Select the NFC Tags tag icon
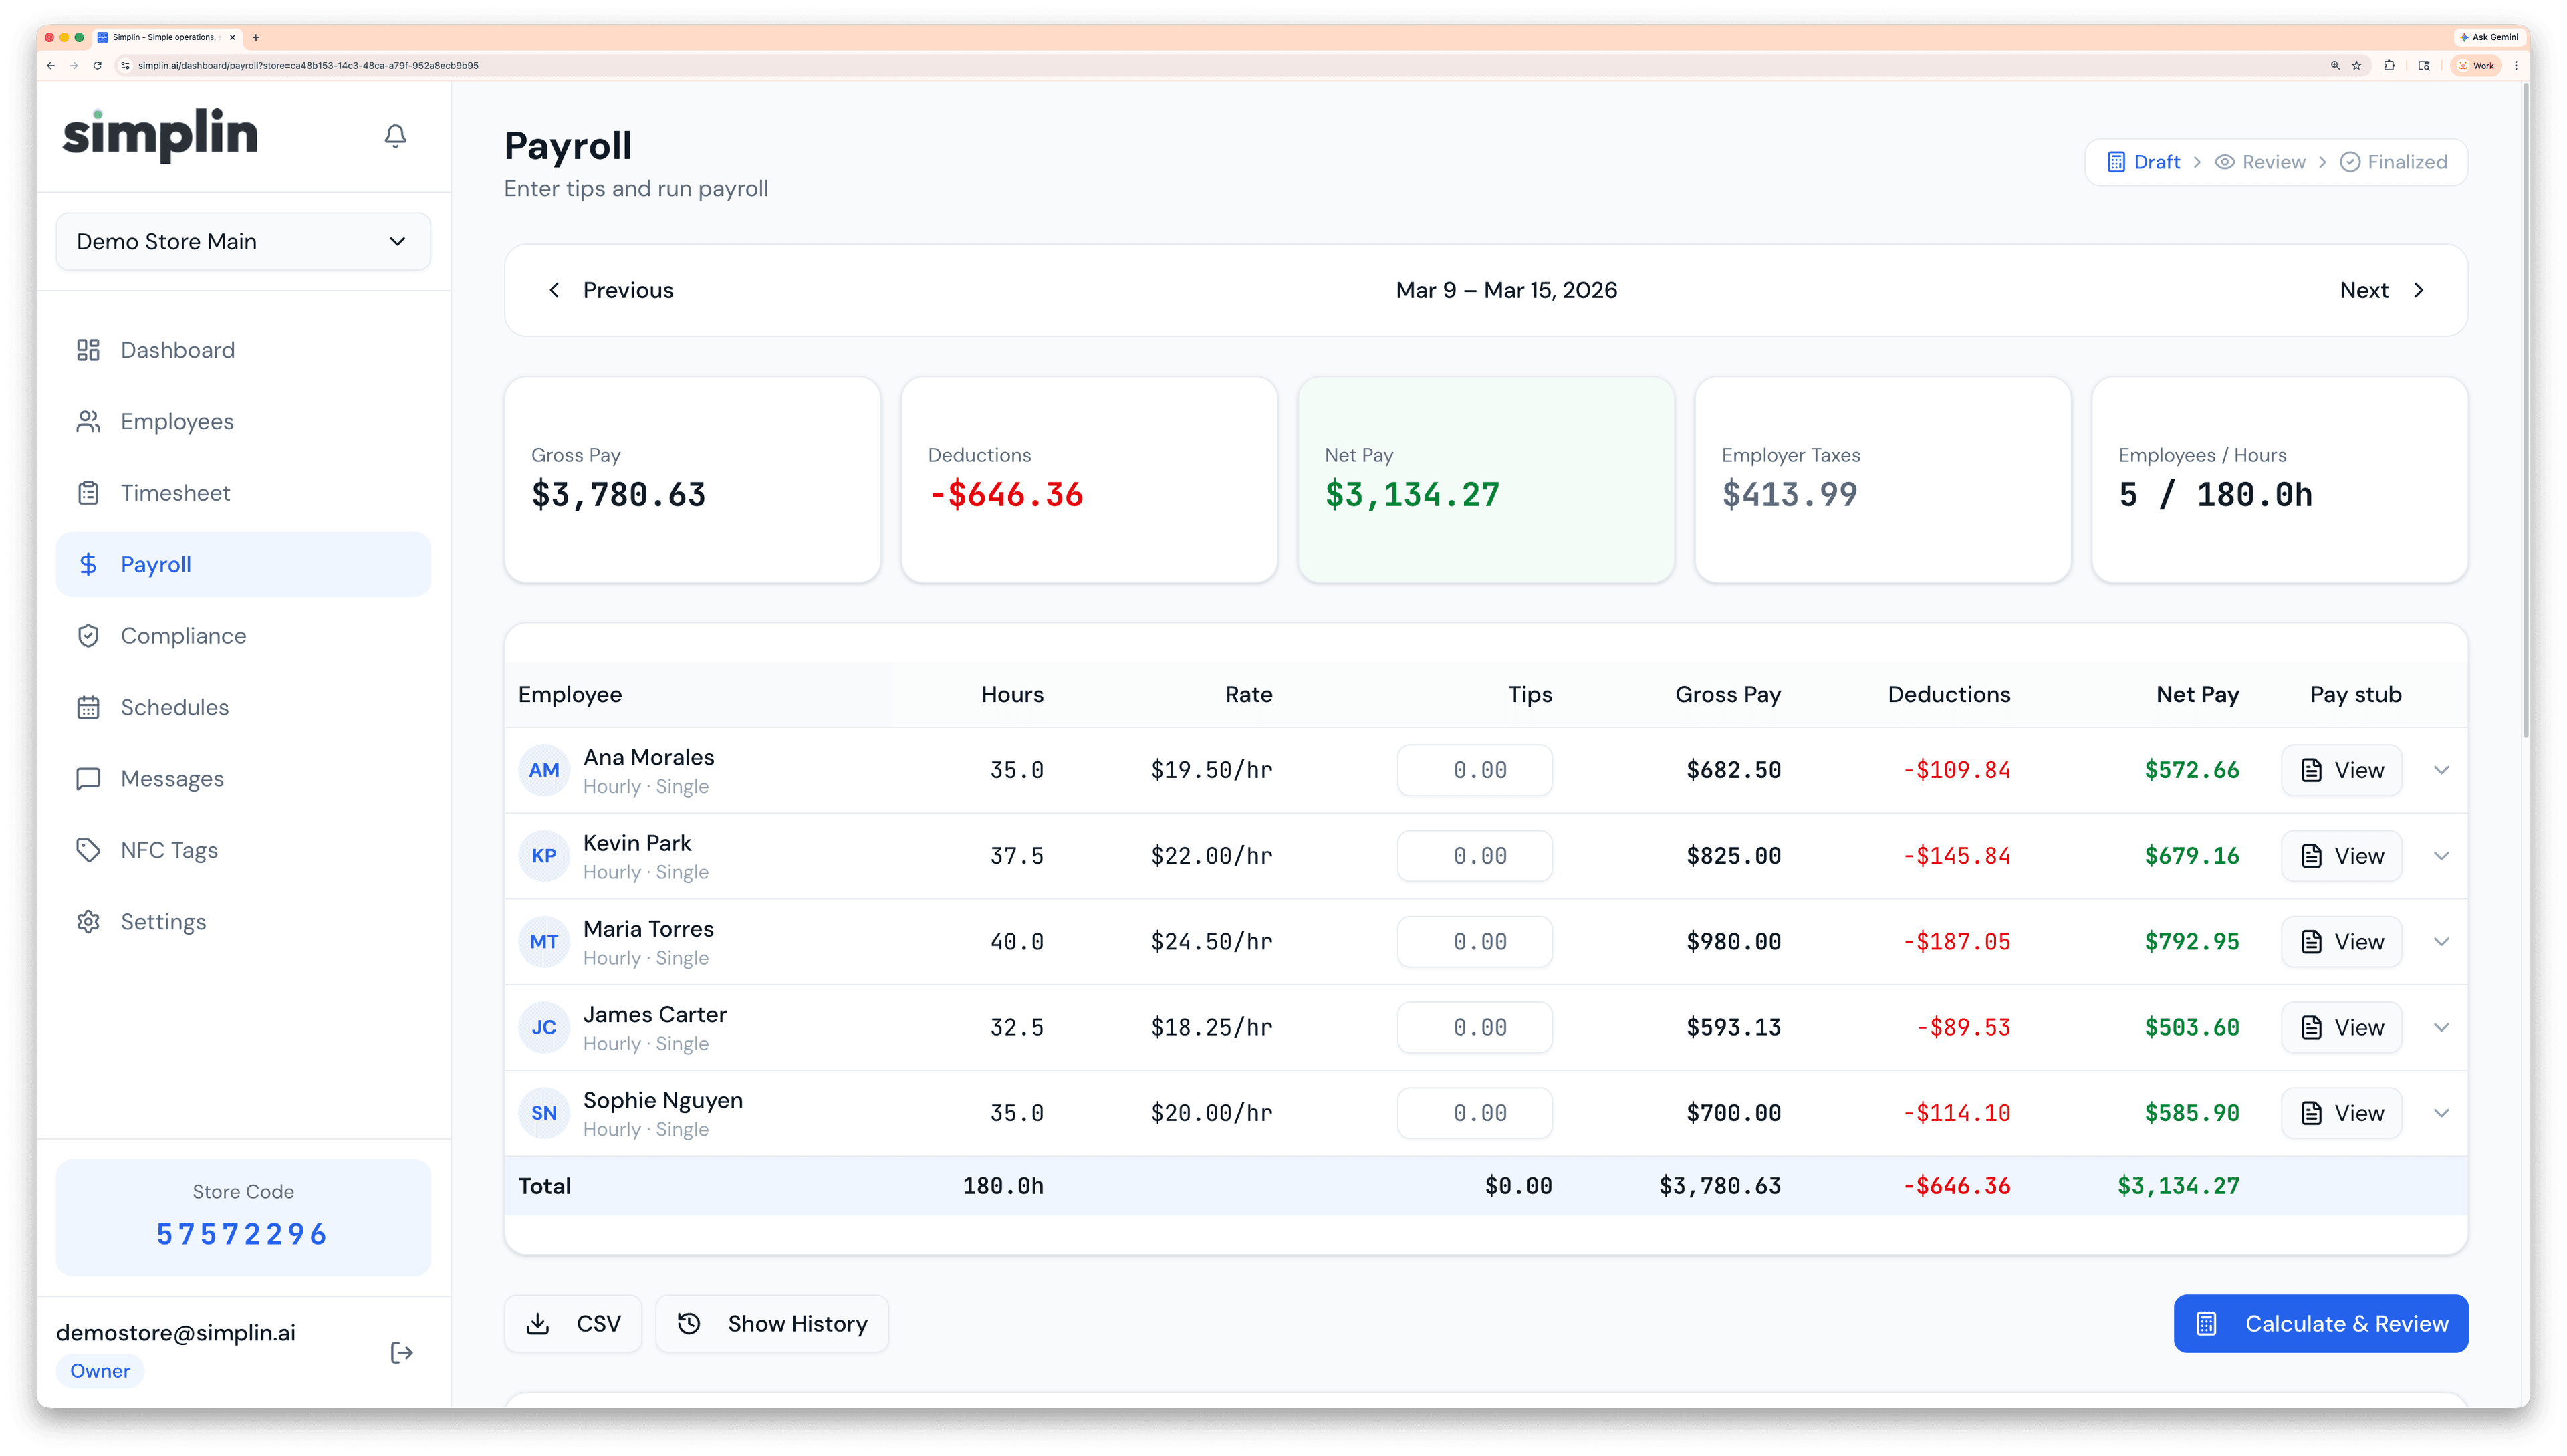 coord(89,849)
